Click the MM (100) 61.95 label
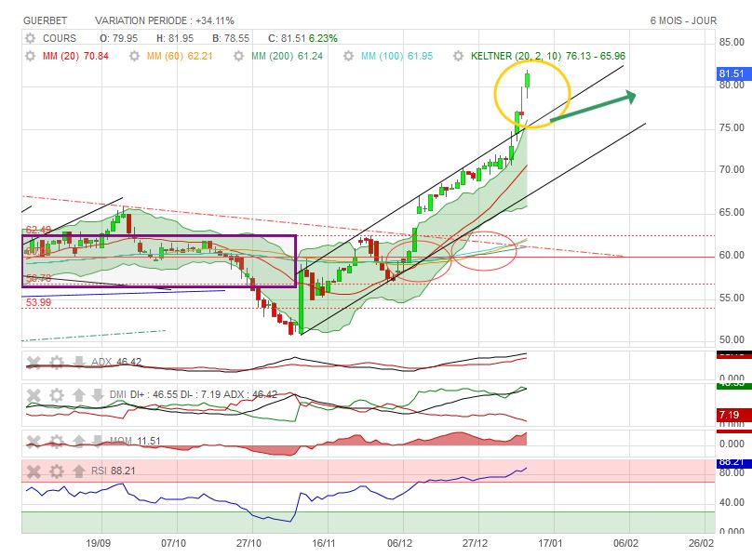 [x=397, y=56]
